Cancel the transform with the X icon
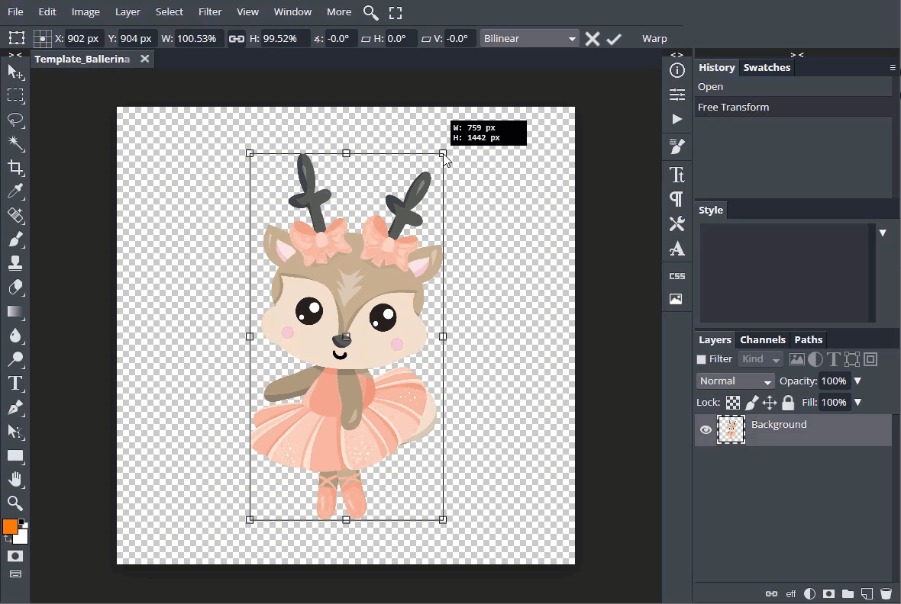The image size is (901, 604). [592, 39]
